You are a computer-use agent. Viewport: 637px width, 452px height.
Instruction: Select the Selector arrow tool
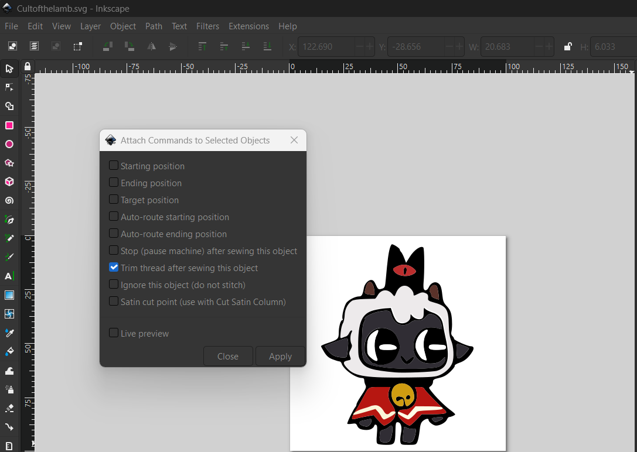(9, 69)
